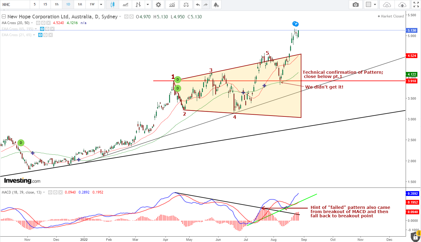421x242 pixels.
Task: Select "Hint of failed pattern" MACD annotation
Action: pos(350,212)
